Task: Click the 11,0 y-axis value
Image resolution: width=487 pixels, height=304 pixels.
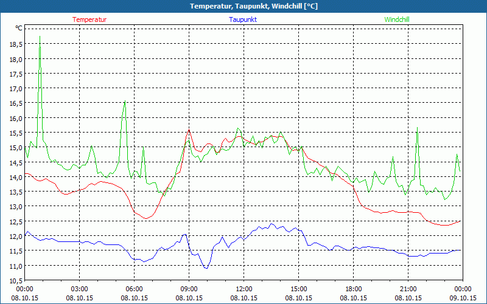Action: [x=16, y=266]
